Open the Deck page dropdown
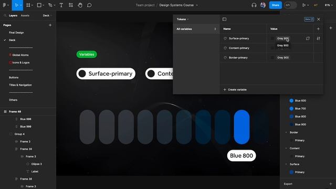 coord(47,16)
